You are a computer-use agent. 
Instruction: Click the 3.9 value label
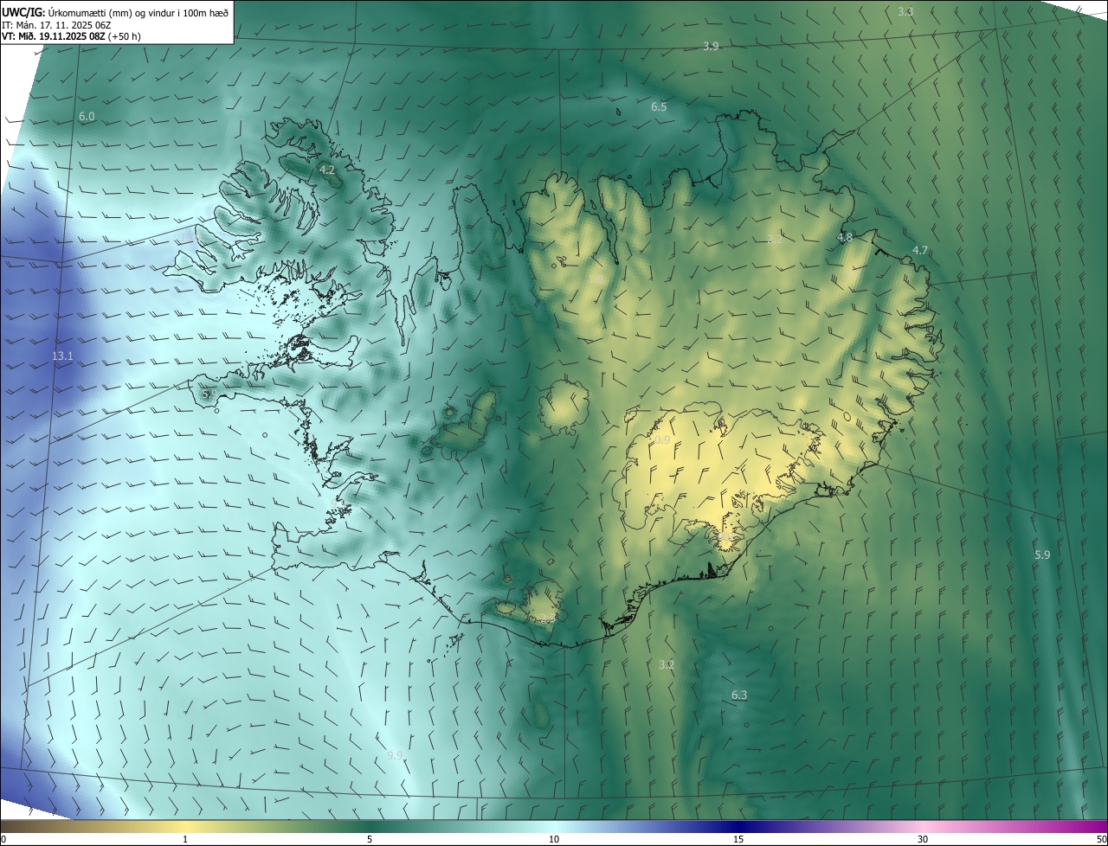[x=711, y=47]
